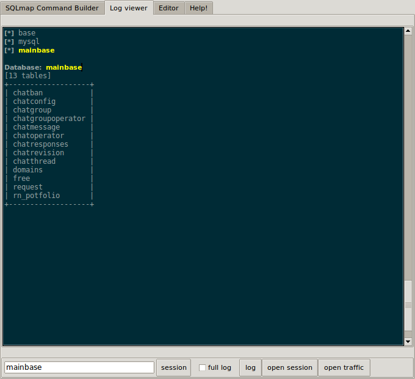This screenshot has height=379, width=415.
Task: Click the 'domains' table name
Action: [28, 169]
